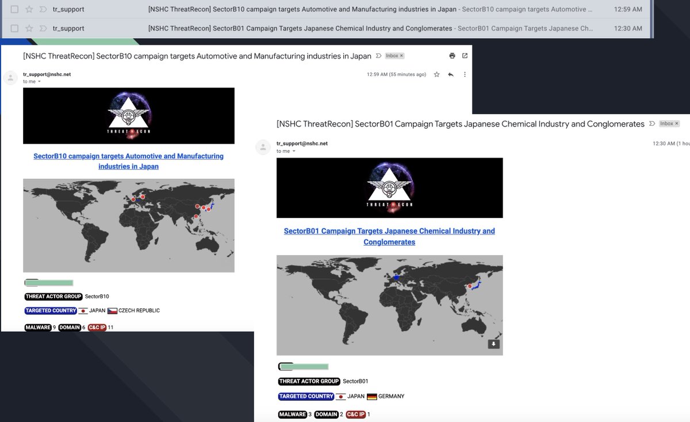690x422 pixels.
Task: Click ThreatRecon banner in SectorB01 email
Action: pyautogui.click(x=389, y=188)
